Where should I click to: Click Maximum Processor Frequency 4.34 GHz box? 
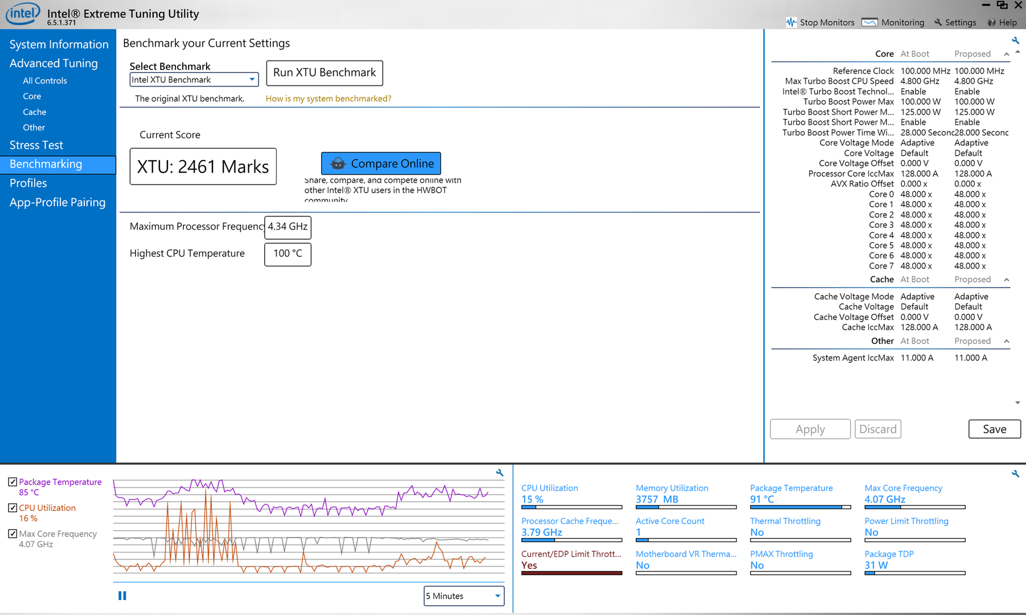tap(288, 227)
